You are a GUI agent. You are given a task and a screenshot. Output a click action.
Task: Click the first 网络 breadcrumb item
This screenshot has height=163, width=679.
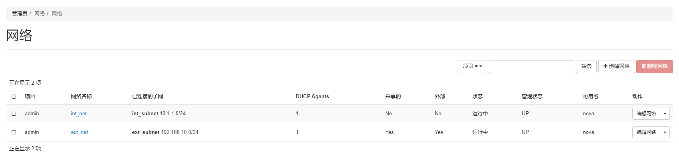point(40,14)
